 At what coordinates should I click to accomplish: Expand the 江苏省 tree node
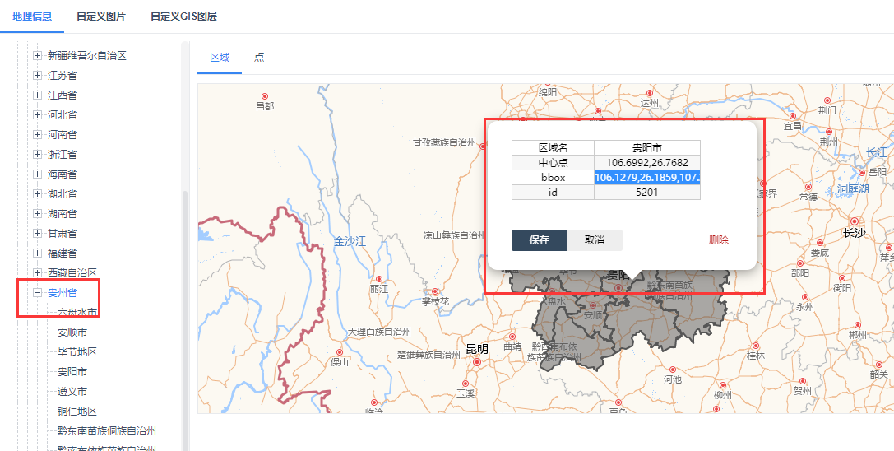coord(38,76)
